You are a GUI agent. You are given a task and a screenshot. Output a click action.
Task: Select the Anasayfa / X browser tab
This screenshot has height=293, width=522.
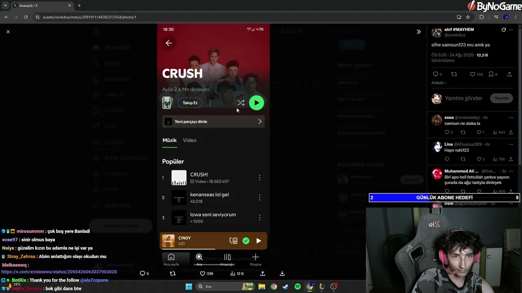[42, 6]
